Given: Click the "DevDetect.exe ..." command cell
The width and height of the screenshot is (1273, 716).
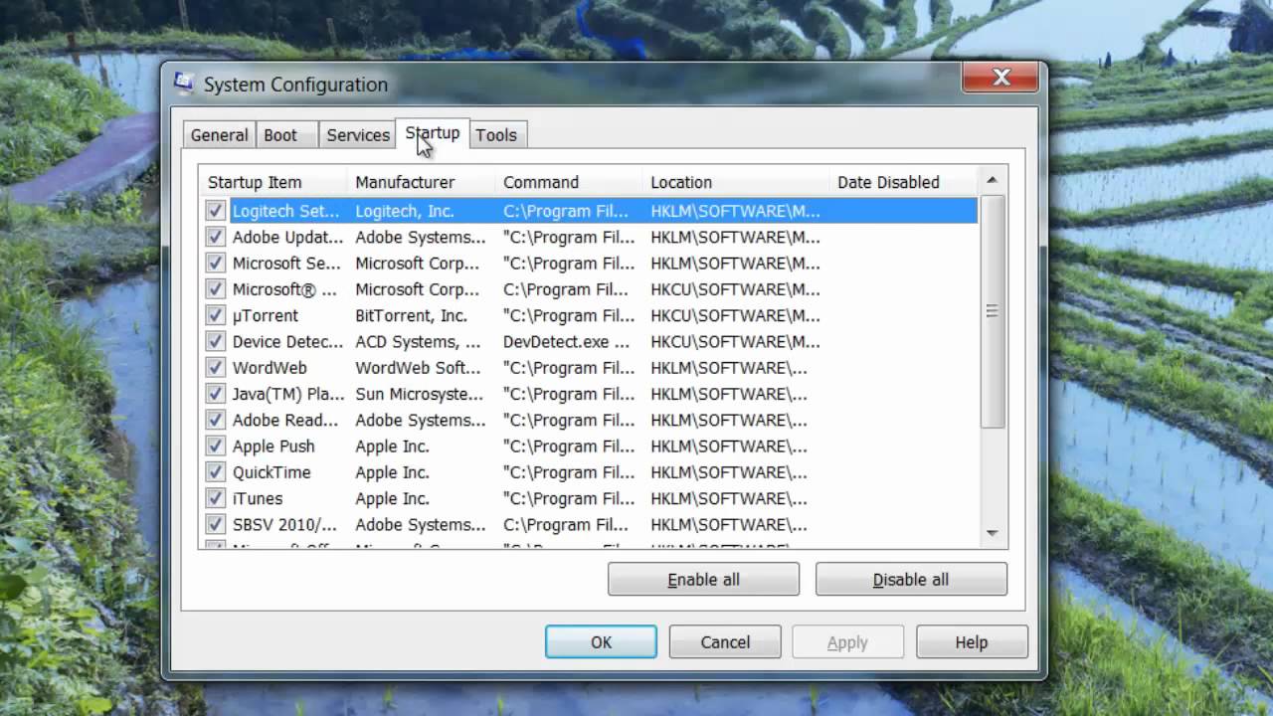Looking at the screenshot, I should tap(567, 341).
